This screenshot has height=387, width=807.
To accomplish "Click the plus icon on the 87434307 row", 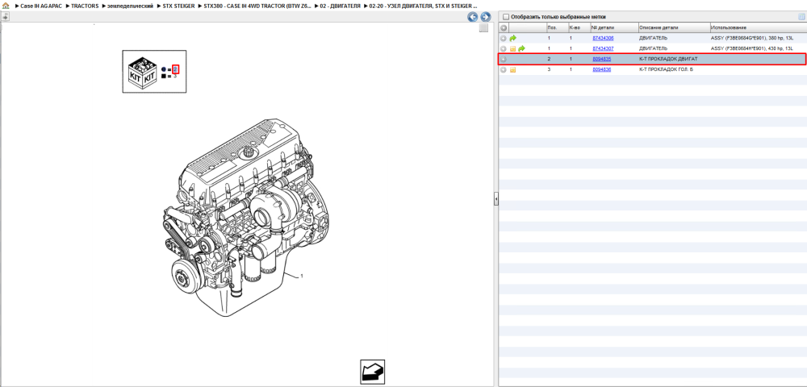I will (x=504, y=49).
